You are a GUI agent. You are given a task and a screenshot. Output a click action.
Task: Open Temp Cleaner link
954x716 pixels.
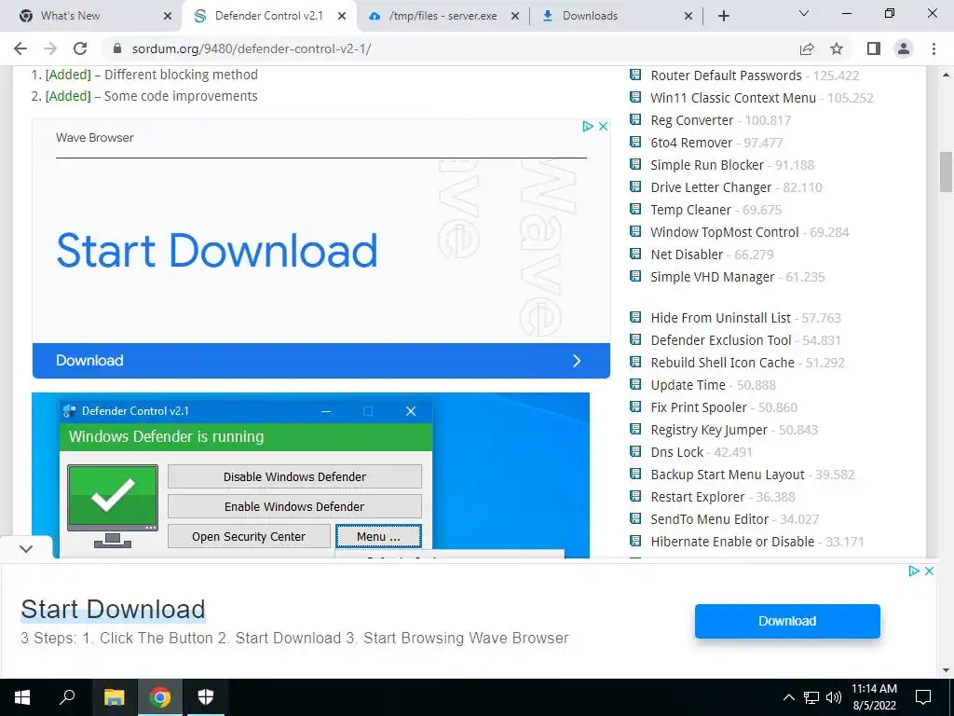coord(690,210)
